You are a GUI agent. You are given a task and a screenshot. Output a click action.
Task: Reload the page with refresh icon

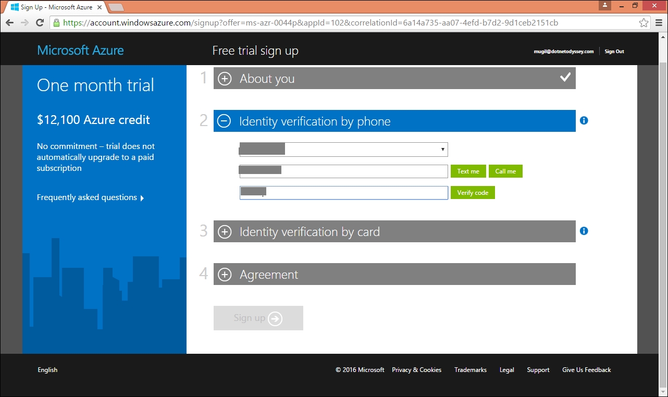tap(40, 23)
